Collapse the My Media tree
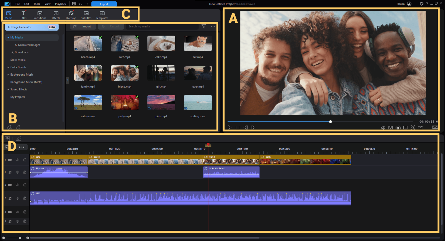 pos(8,38)
